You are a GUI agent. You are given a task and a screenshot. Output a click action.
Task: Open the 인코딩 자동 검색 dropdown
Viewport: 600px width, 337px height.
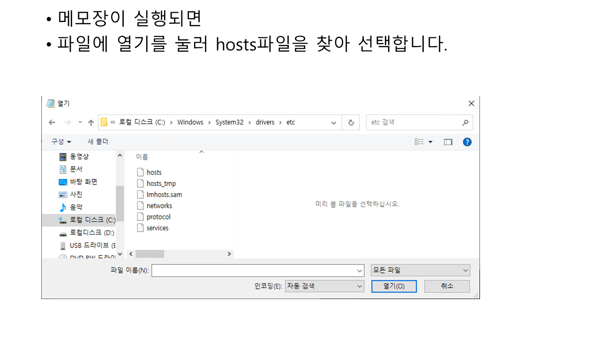tap(324, 286)
